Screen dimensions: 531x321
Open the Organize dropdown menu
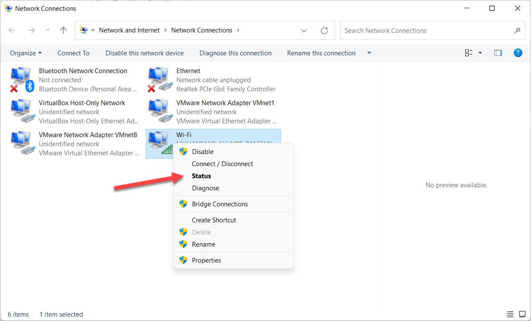pos(26,53)
